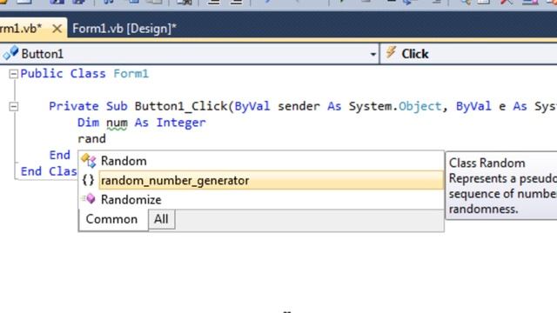Collapse the Public Class Form1 region

click(x=14, y=74)
